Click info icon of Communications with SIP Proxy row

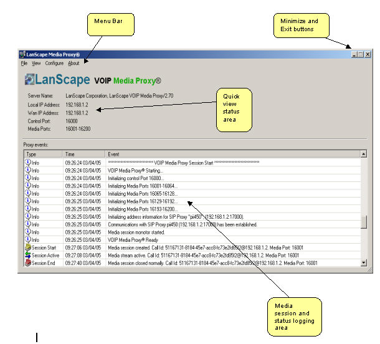[28, 224]
